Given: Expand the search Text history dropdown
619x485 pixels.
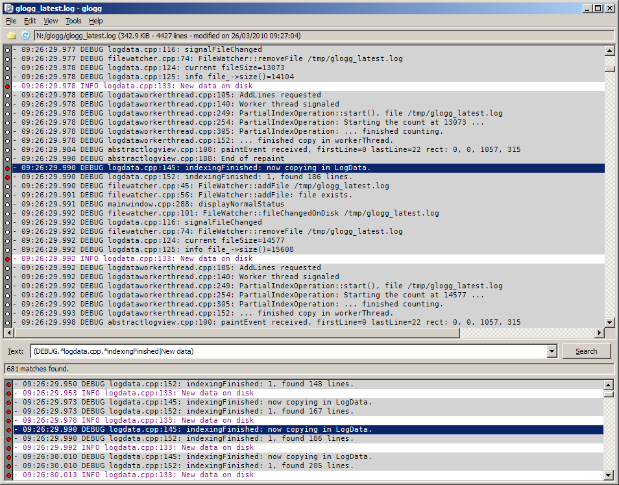Looking at the screenshot, I should point(552,351).
